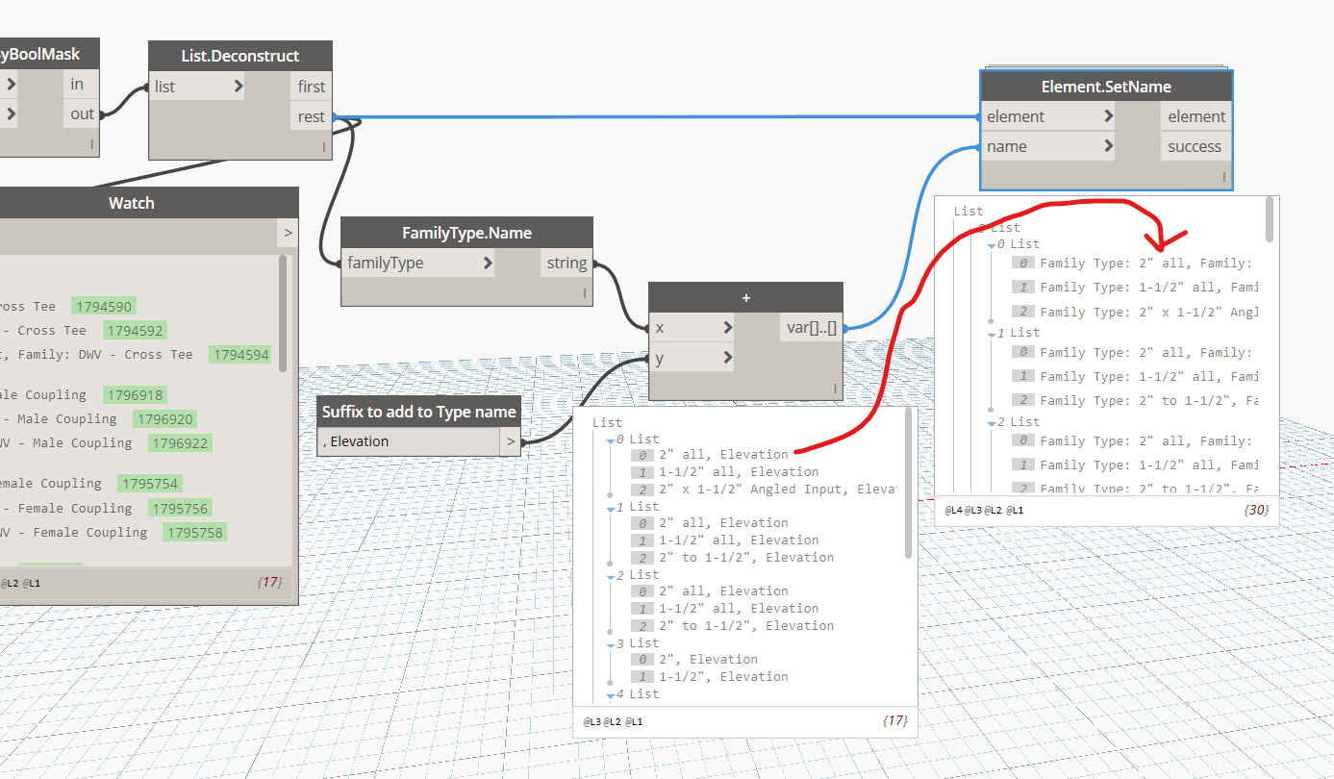Click the ', Elevation' text input field

410,442
